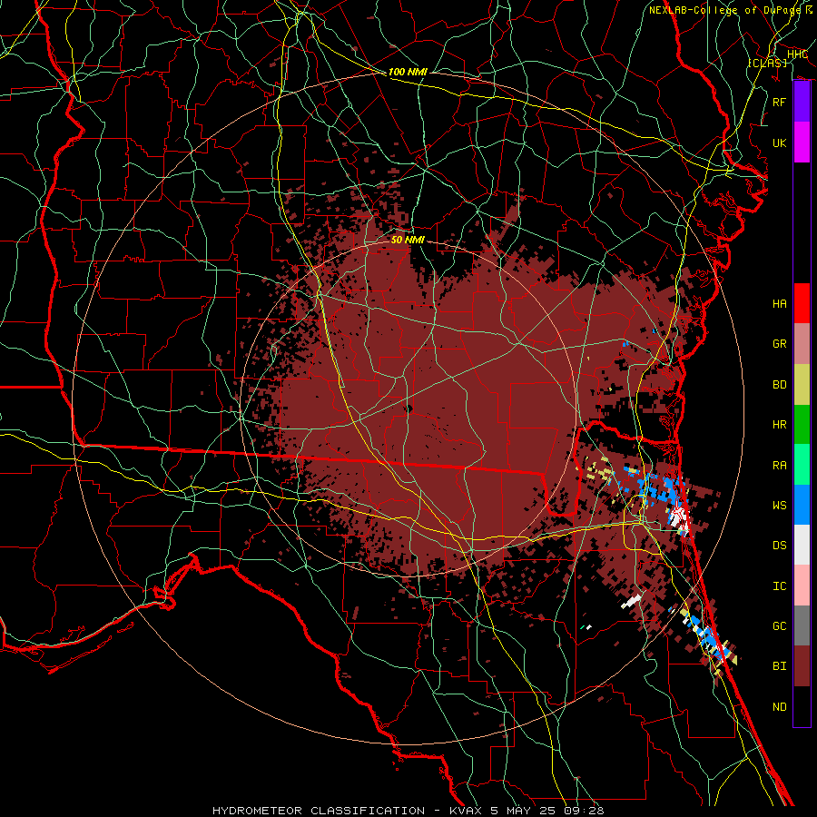Image resolution: width=817 pixels, height=817 pixels.
Task: Click the HA legend label text
Action: point(780,304)
